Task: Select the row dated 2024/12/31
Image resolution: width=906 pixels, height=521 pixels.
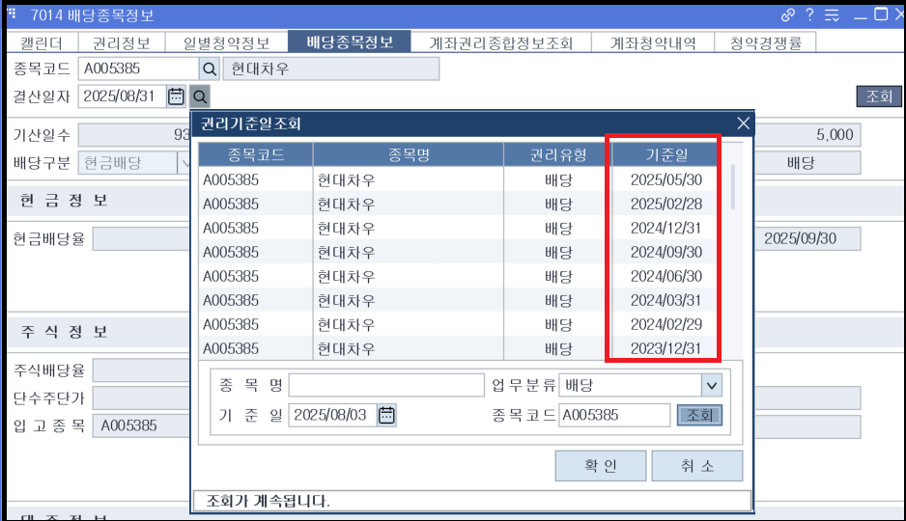Action: pos(460,228)
